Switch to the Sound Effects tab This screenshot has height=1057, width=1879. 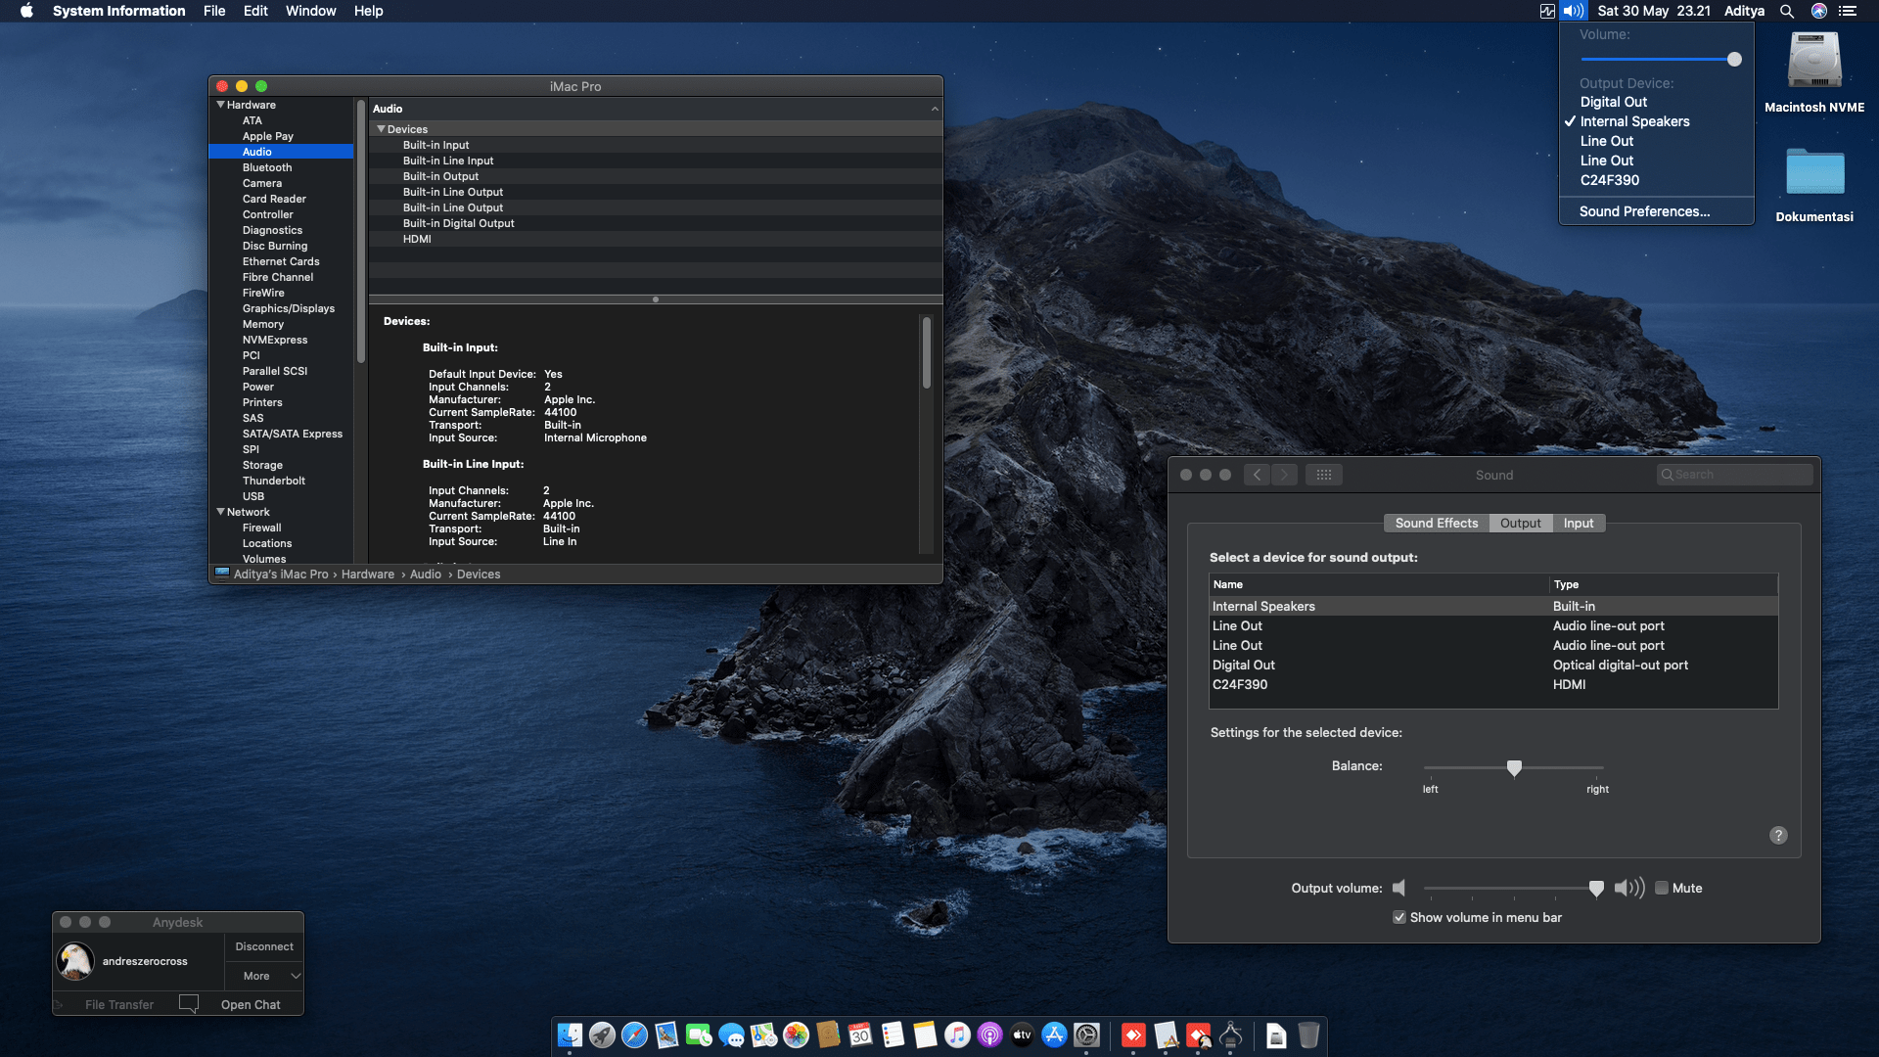coord(1436,523)
